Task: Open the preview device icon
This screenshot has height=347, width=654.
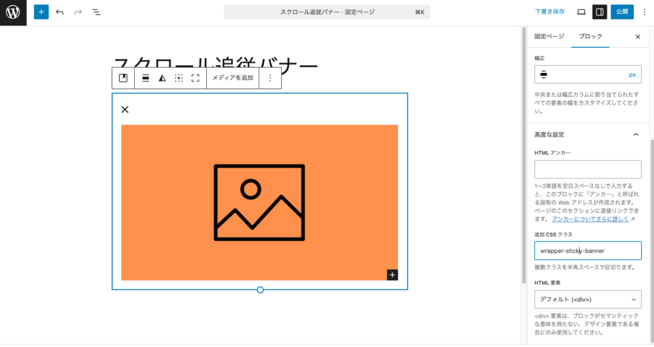Action: tap(581, 12)
